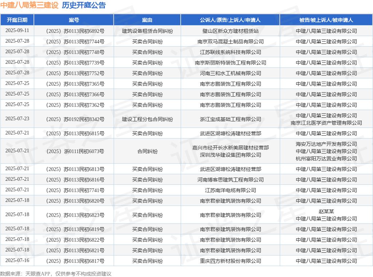Click plaintiff 江苏联线系统科技有限公司

pyautogui.click(x=230, y=52)
